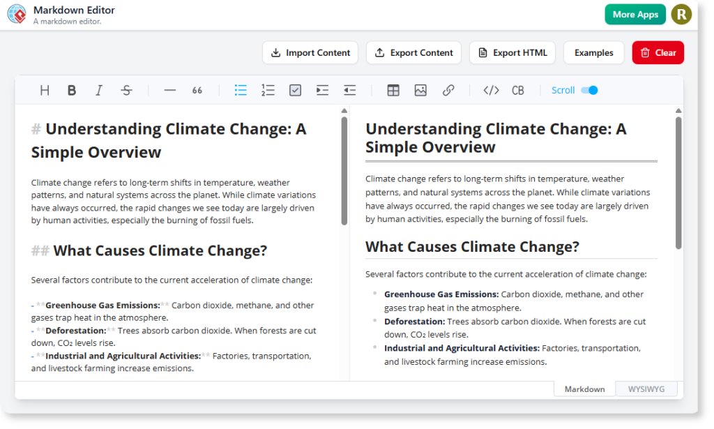Create a bulleted list
The height and width of the screenshot is (429, 714).
[x=241, y=90]
